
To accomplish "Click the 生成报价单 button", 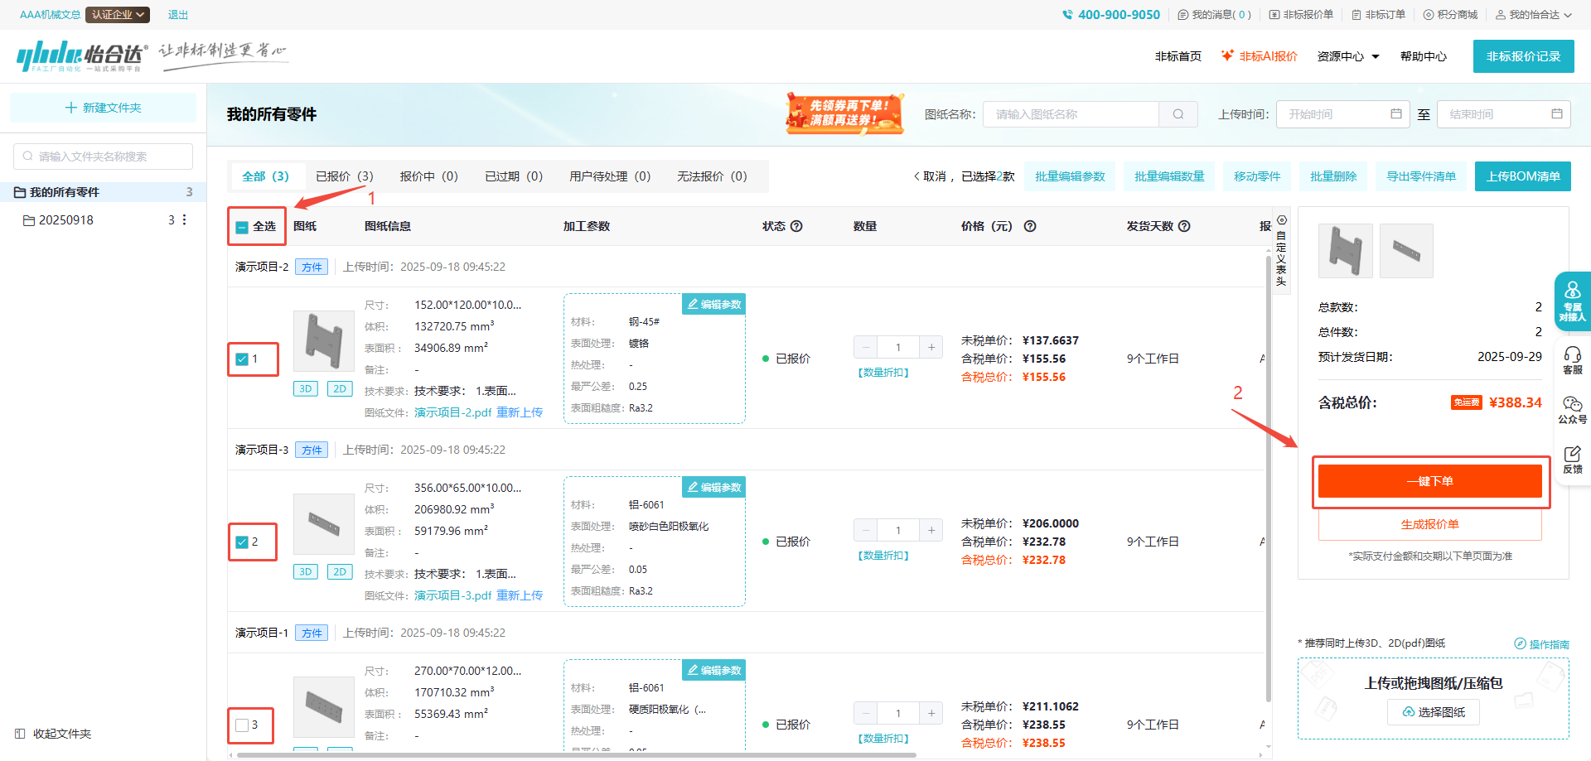I will pos(1429,524).
